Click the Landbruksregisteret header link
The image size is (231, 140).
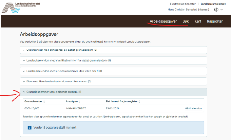tap(213, 4)
